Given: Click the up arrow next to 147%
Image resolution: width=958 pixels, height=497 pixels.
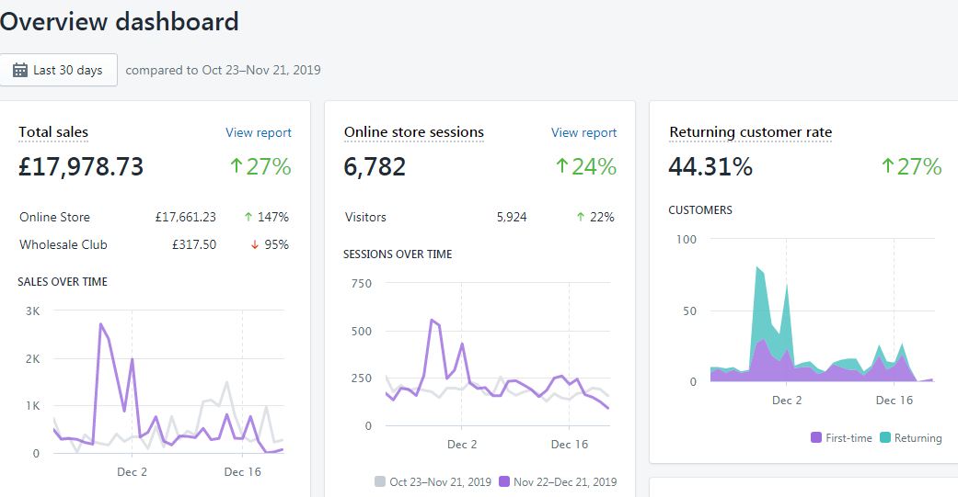Looking at the screenshot, I should (248, 217).
